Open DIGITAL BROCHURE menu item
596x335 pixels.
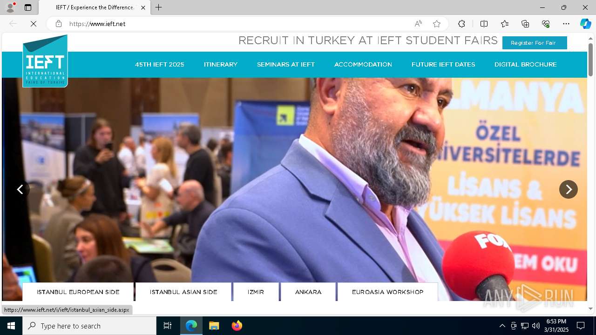tap(526, 65)
